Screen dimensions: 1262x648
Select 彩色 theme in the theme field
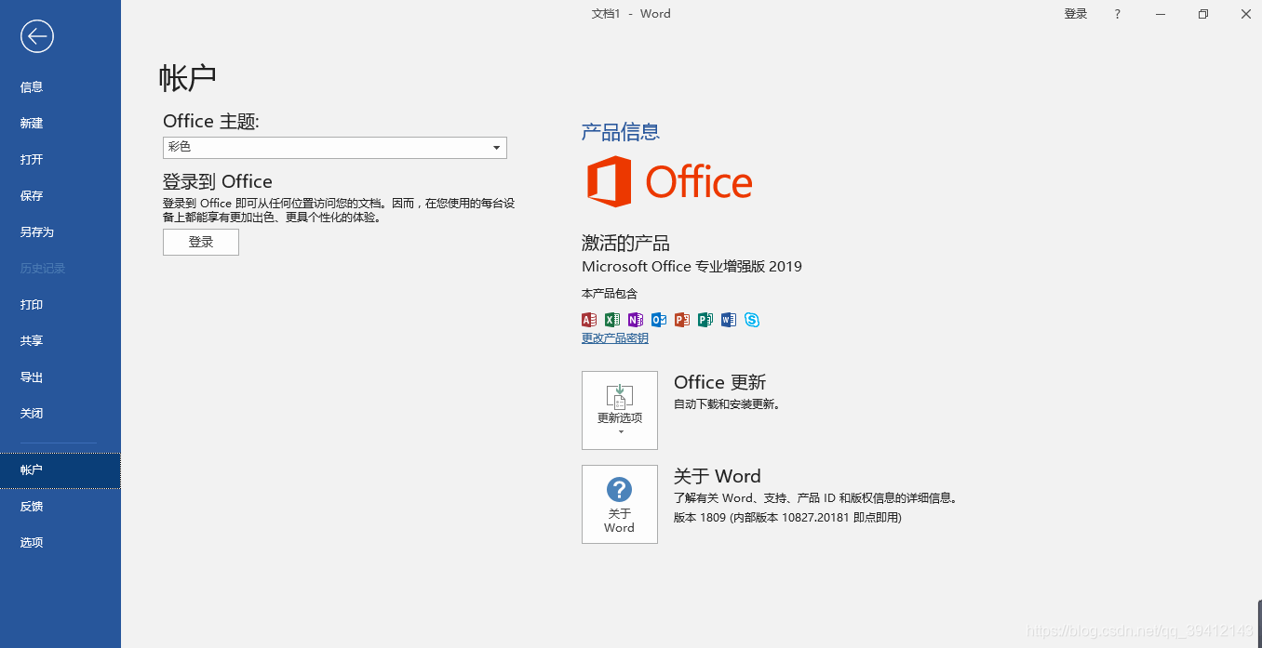click(x=279, y=148)
